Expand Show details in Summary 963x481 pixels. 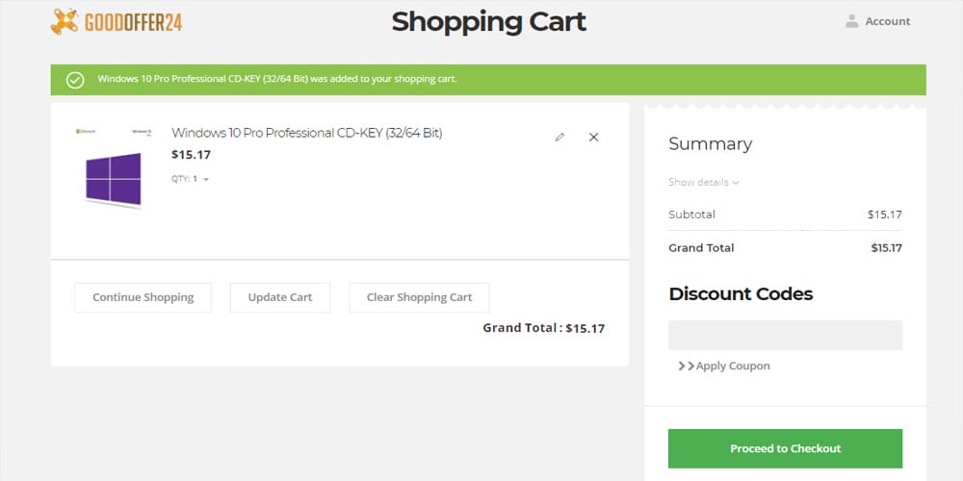click(x=704, y=183)
